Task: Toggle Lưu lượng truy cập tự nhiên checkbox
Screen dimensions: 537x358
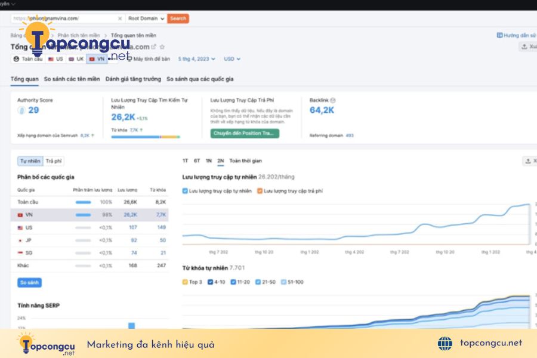Action: click(x=185, y=191)
